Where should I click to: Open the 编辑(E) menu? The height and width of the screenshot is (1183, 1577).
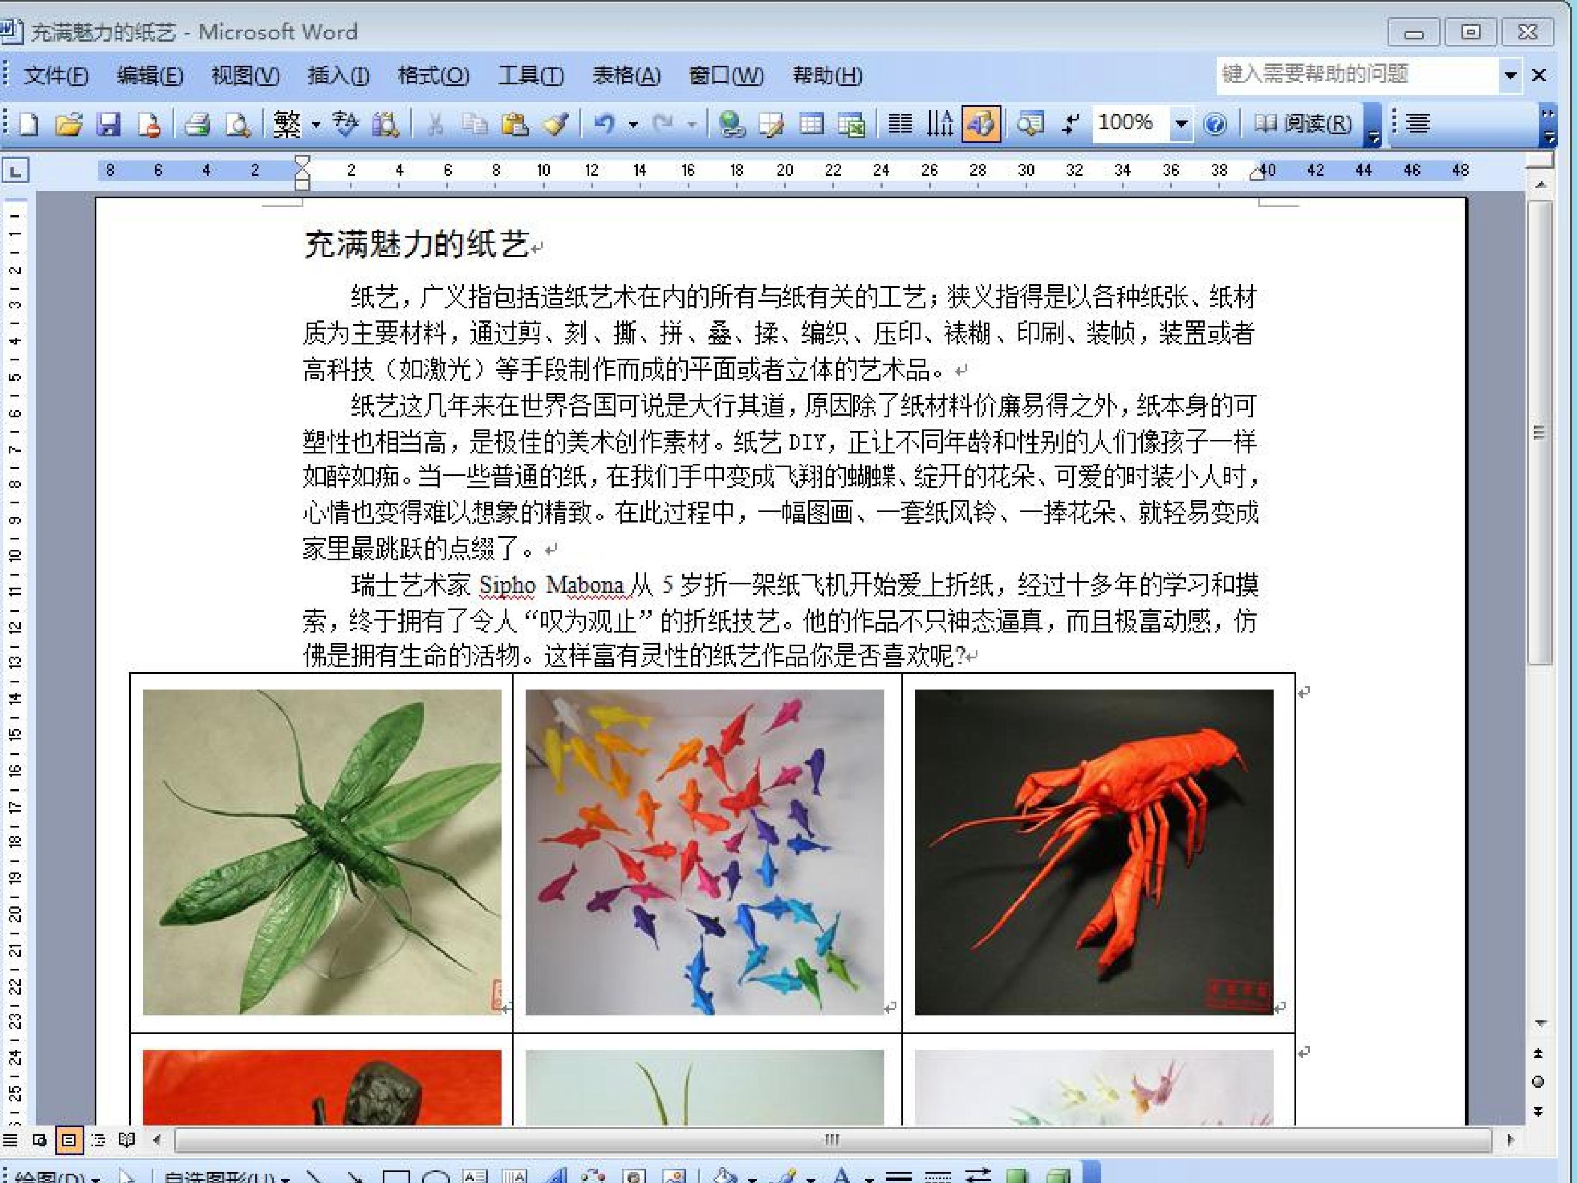click(x=149, y=75)
